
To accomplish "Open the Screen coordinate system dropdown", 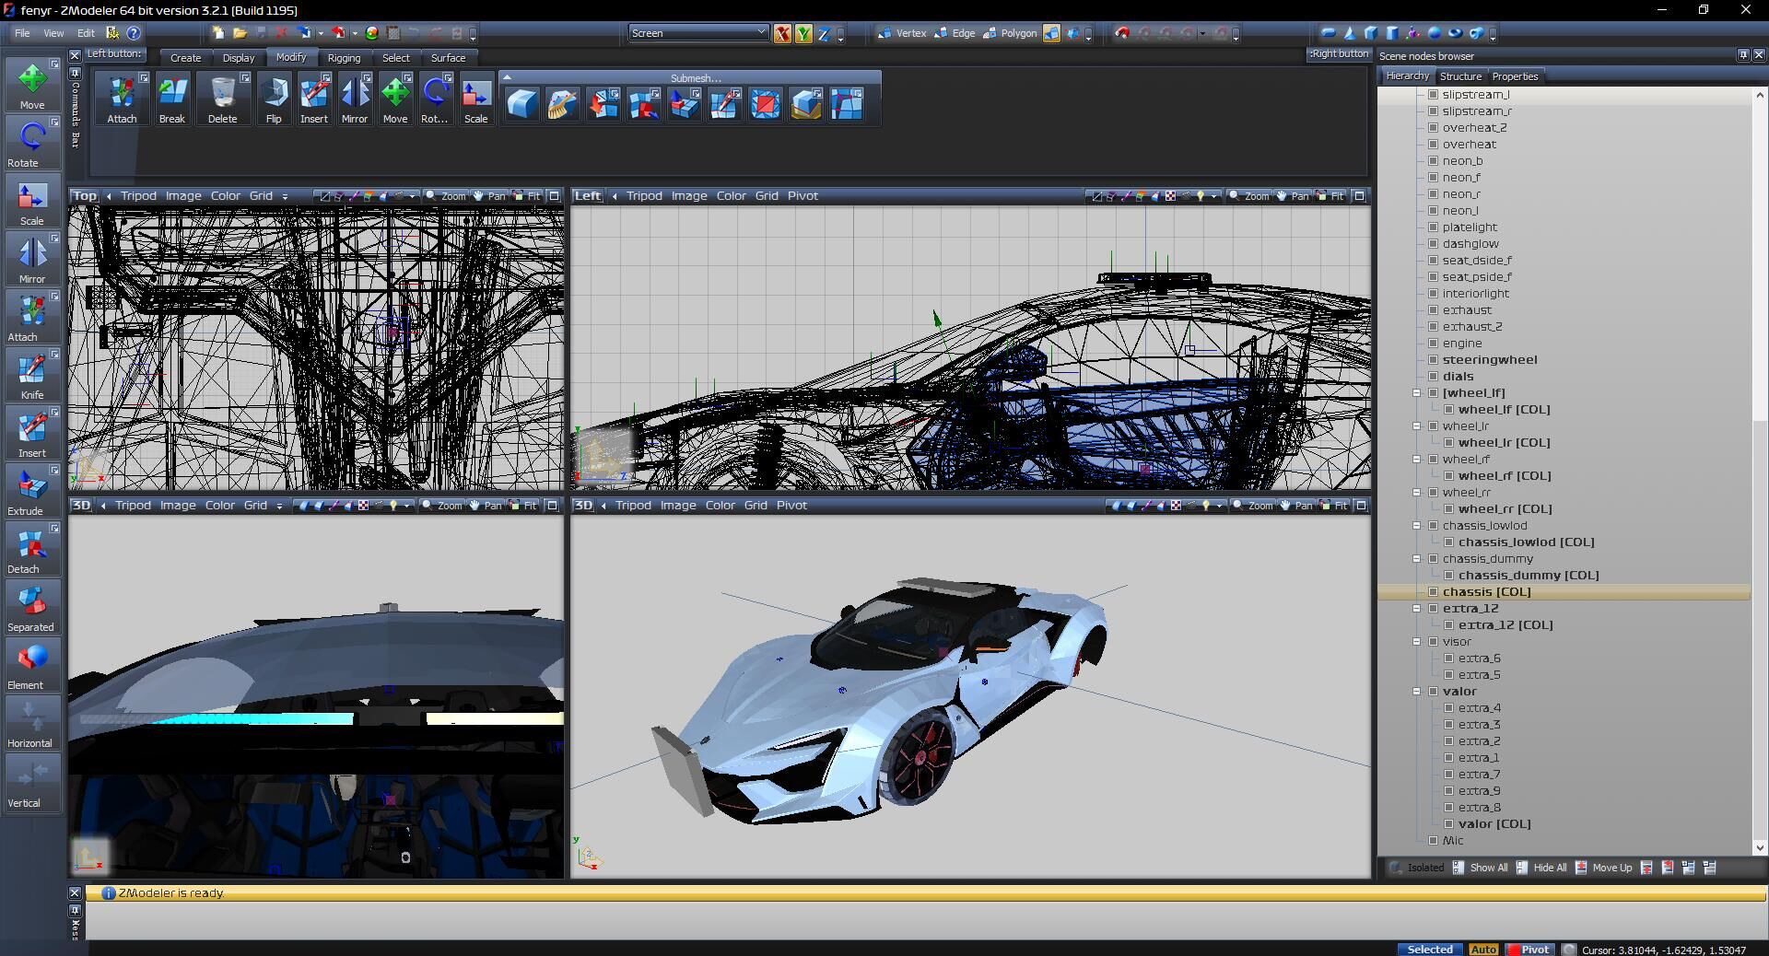I will coord(697,33).
